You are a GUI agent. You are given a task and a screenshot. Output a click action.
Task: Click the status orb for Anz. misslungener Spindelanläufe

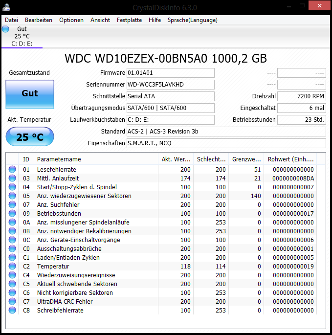click(x=12, y=222)
